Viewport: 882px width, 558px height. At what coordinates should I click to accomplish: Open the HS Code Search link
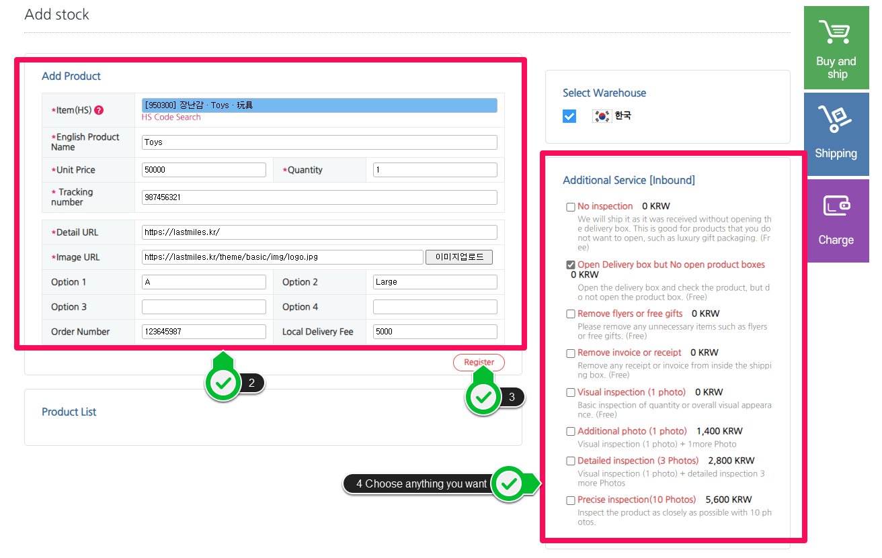[x=171, y=118]
